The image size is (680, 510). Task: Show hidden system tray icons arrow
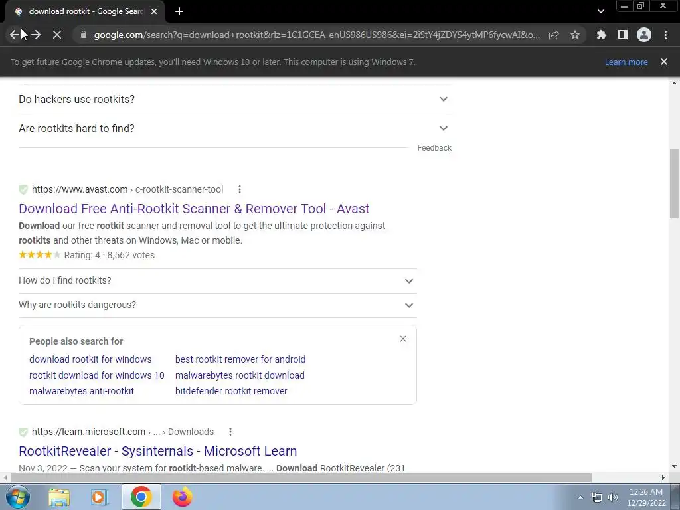point(580,497)
